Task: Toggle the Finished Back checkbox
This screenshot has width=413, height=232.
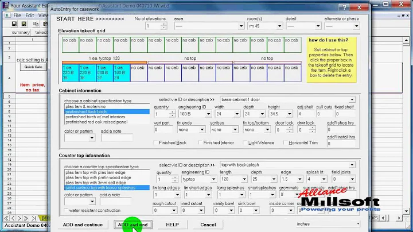Action: coord(155,142)
